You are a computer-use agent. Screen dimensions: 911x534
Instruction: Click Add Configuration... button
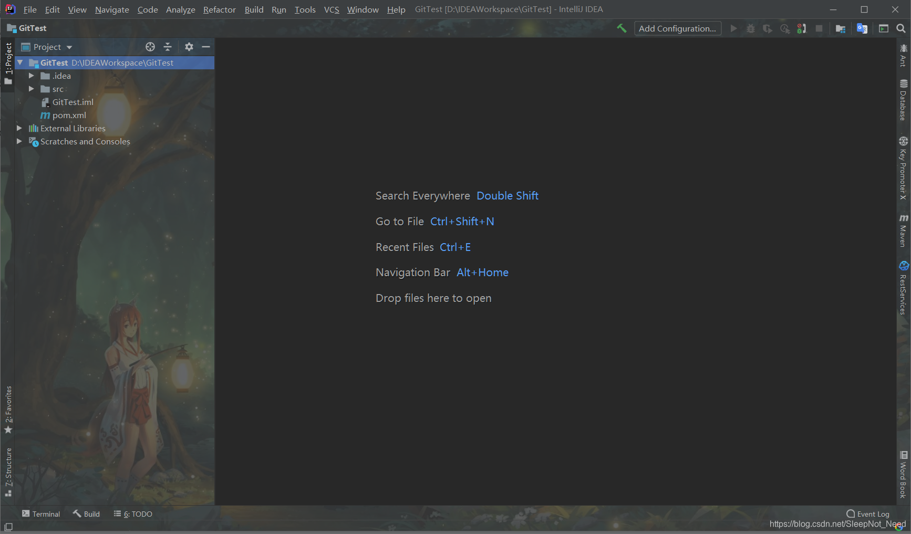[x=678, y=28]
